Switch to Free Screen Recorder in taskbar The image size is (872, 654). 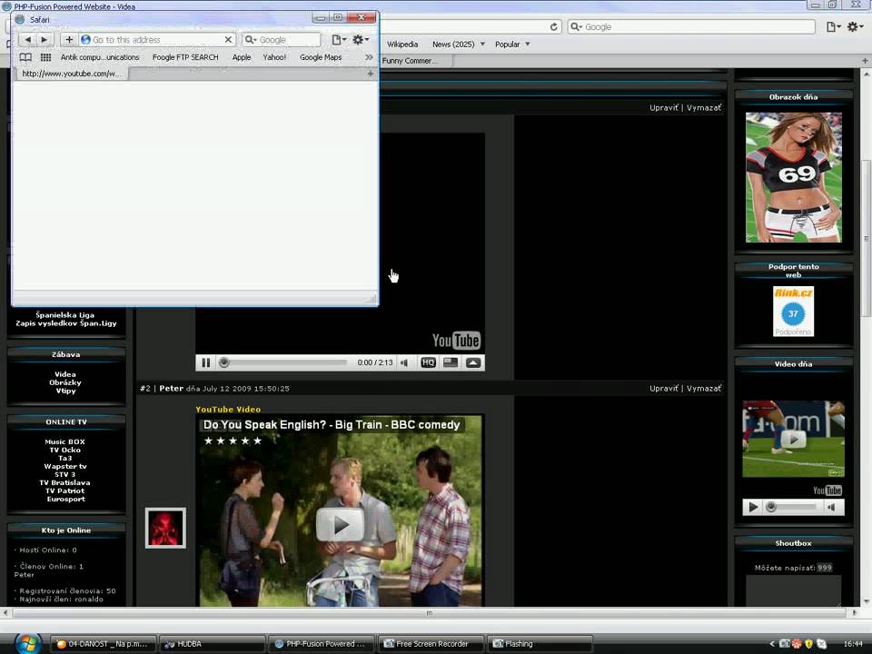(432, 643)
